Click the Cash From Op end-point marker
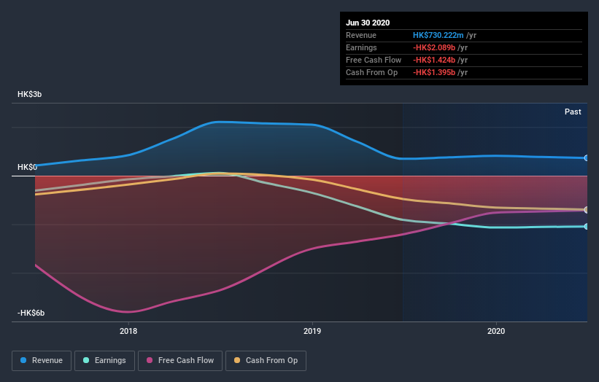 pos(587,210)
